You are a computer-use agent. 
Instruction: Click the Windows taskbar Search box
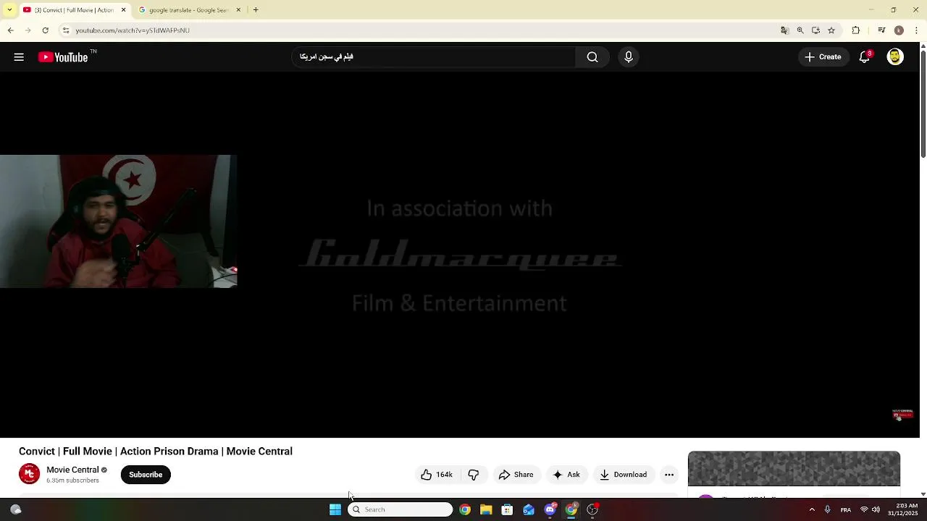point(400,509)
